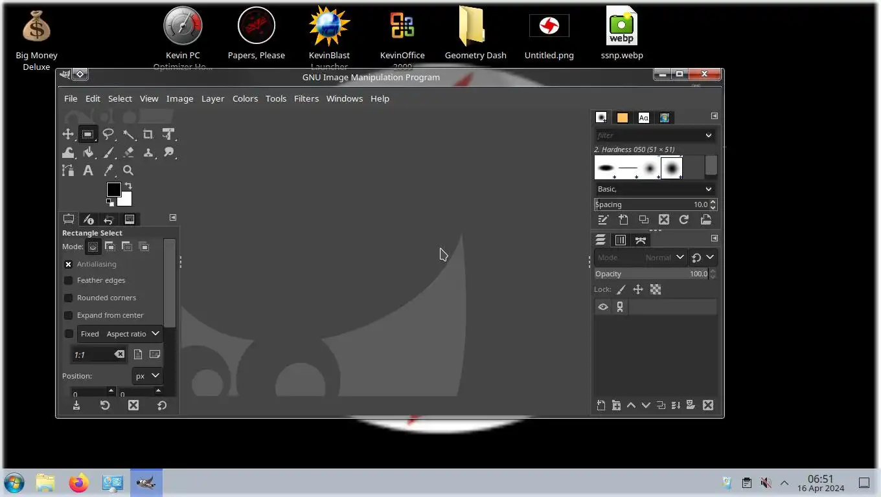Click the edit brush icon
The width and height of the screenshot is (881, 497).
(603, 220)
